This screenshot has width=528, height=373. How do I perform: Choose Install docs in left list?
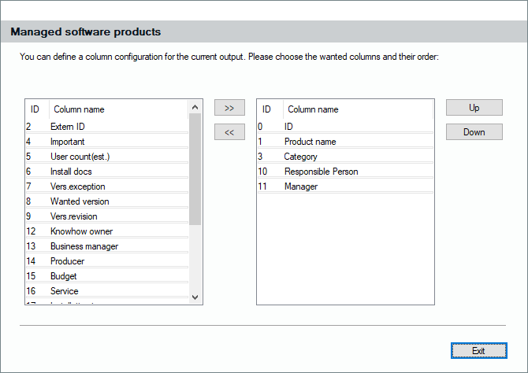(72, 172)
